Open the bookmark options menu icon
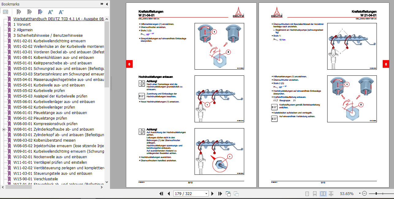This screenshot has height=199, width=394. (6, 12)
